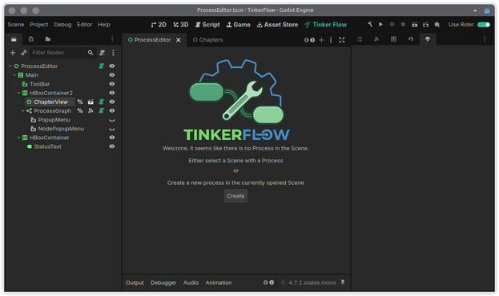Select the FileSystem folder dock tab icon

48,38
